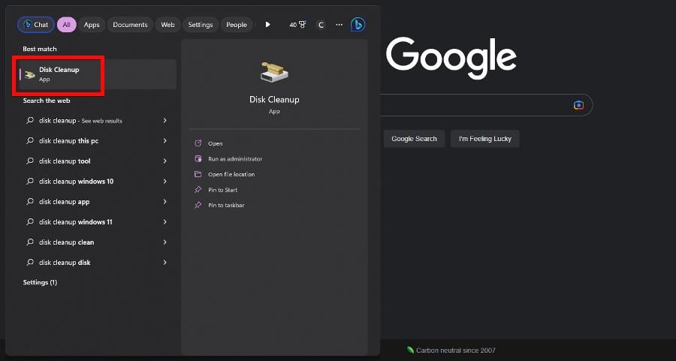
Task: Choose Open file location
Action: click(231, 174)
